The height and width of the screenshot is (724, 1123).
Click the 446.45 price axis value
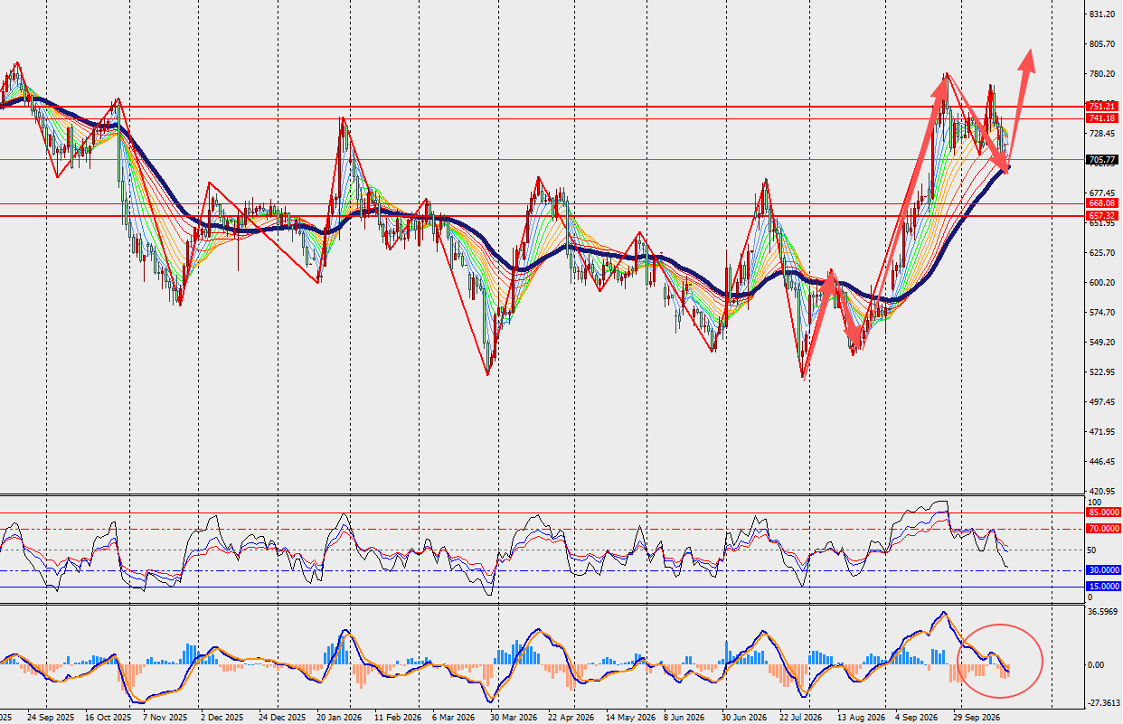[x=1101, y=462]
